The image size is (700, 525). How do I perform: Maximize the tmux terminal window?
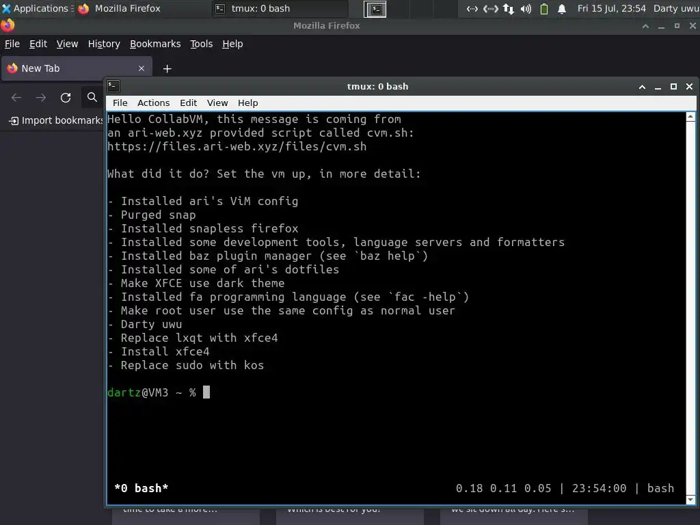point(673,87)
